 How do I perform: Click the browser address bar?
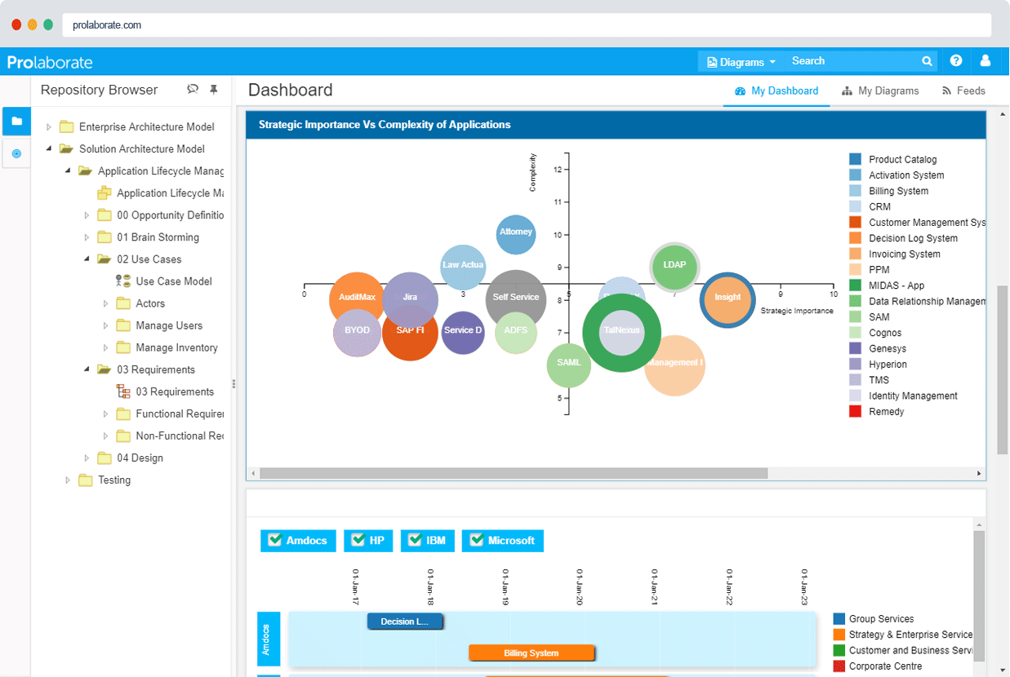coord(528,25)
